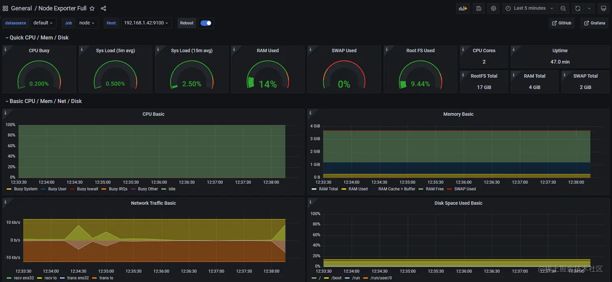Screen dimensions: 612x282
Task: Show info icon on CPU Cores panel
Action: [463, 49]
